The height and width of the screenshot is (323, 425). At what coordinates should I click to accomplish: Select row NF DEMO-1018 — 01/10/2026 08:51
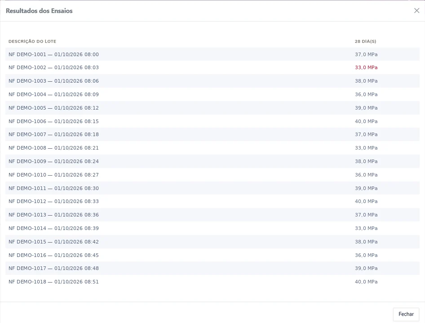point(212,282)
